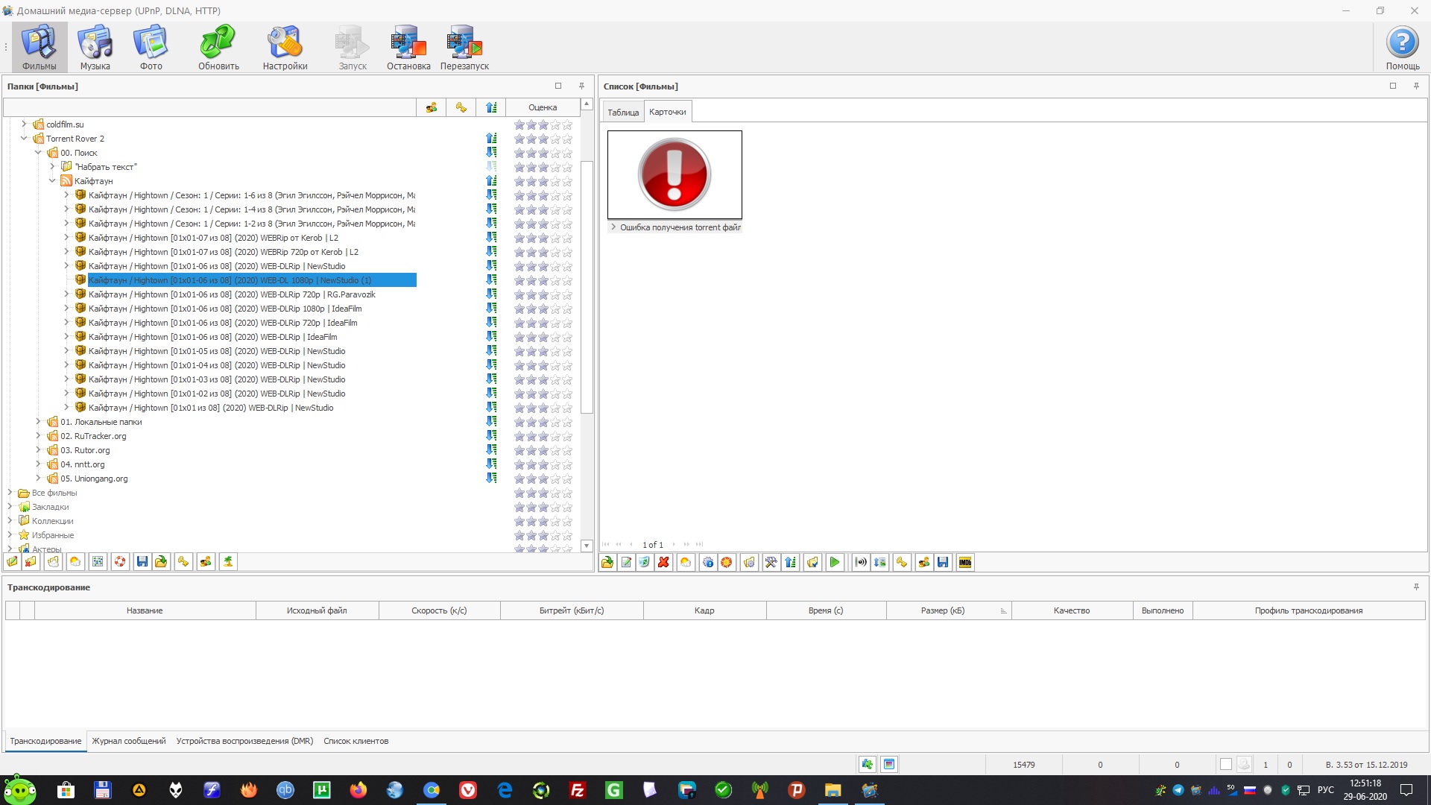Click the error torrent card thumbnail

coord(675,175)
